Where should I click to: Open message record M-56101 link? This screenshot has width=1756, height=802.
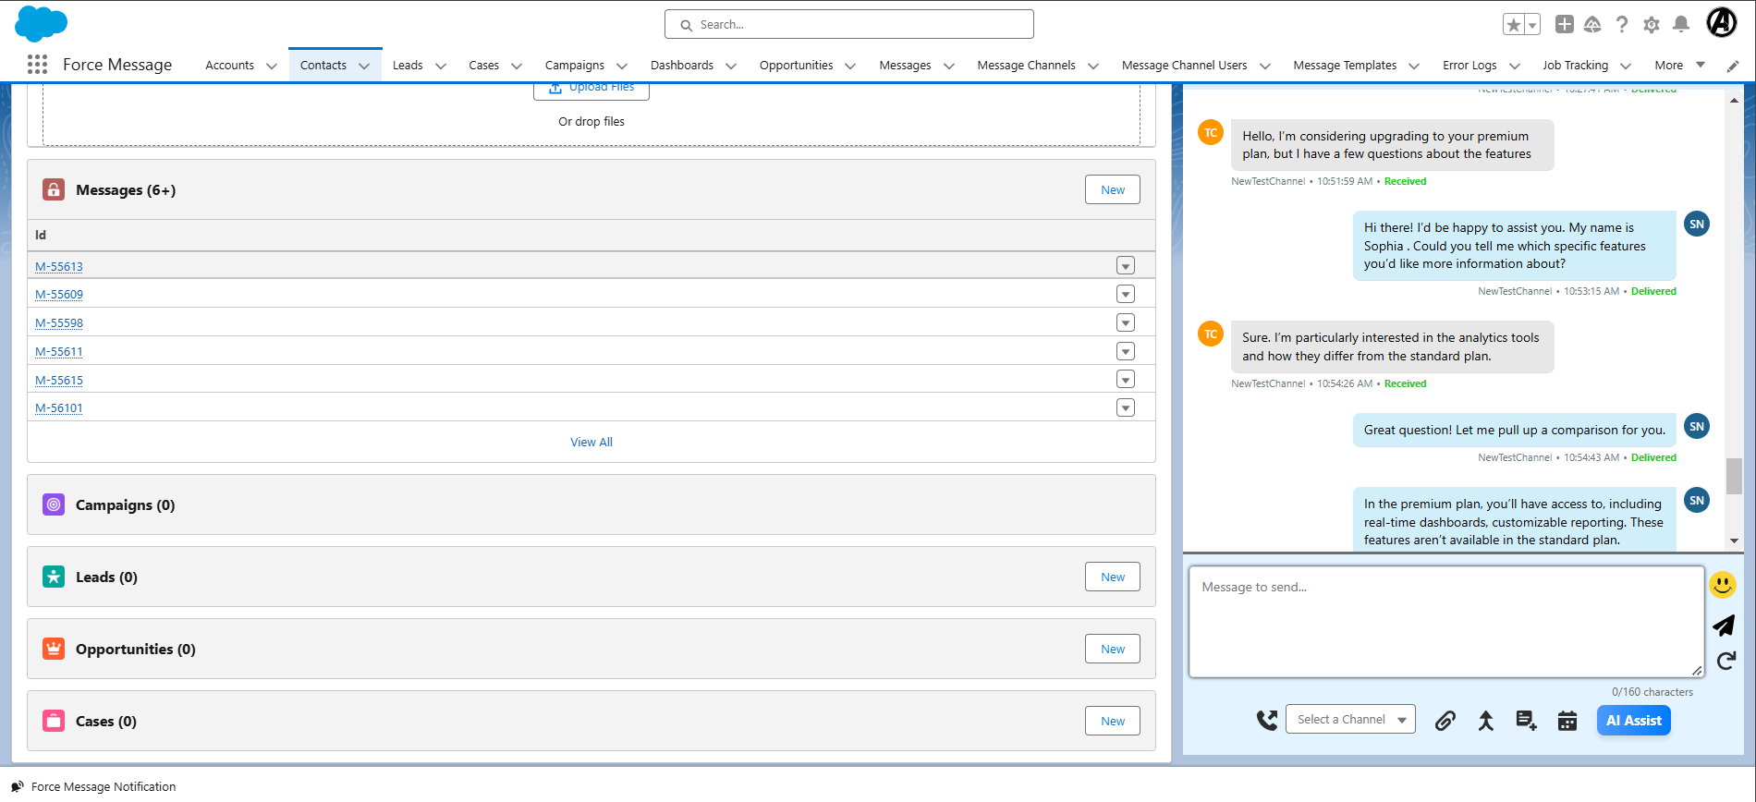tap(59, 408)
